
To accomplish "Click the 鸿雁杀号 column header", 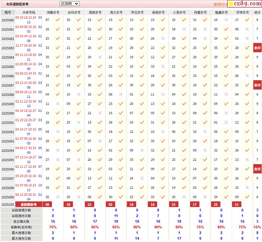I will (x=53, y=12).
